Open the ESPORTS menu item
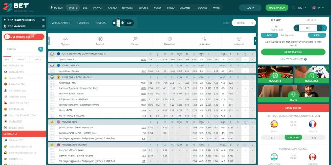The height and width of the screenshot is (165, 331). (143, 7)
